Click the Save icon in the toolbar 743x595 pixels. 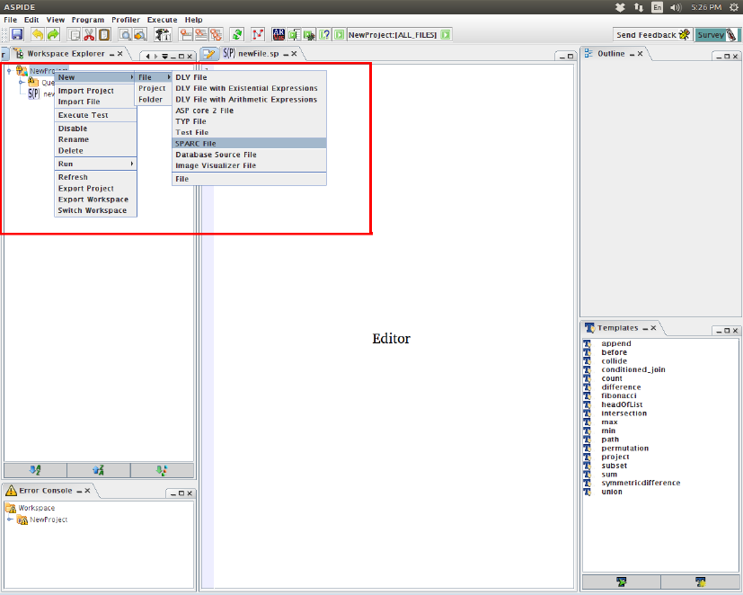coord(17,35)
